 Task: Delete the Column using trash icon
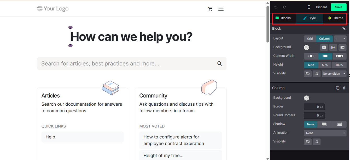tap(344, 88)
